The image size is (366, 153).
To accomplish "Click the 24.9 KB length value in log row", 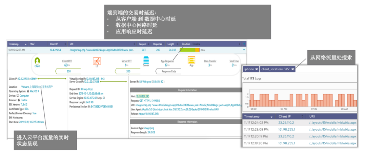I will [x=172, y=50].
